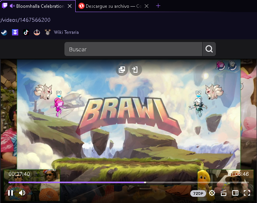The height and width of the screenshot is (203, 257).
Task: Open the Steam bookmark
Action: [4, 32]
